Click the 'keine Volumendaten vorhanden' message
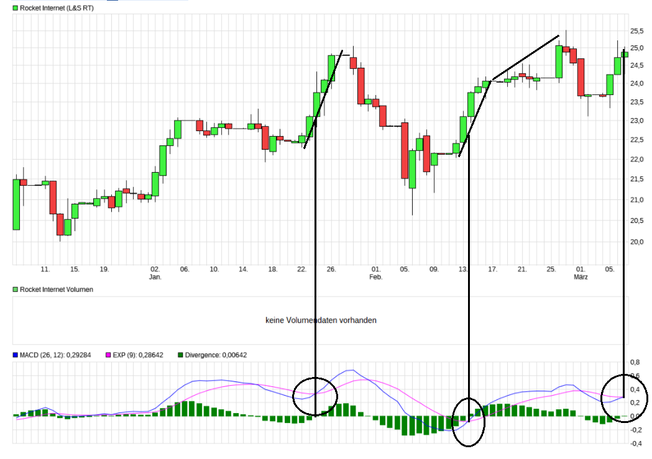 coord(321,320)
